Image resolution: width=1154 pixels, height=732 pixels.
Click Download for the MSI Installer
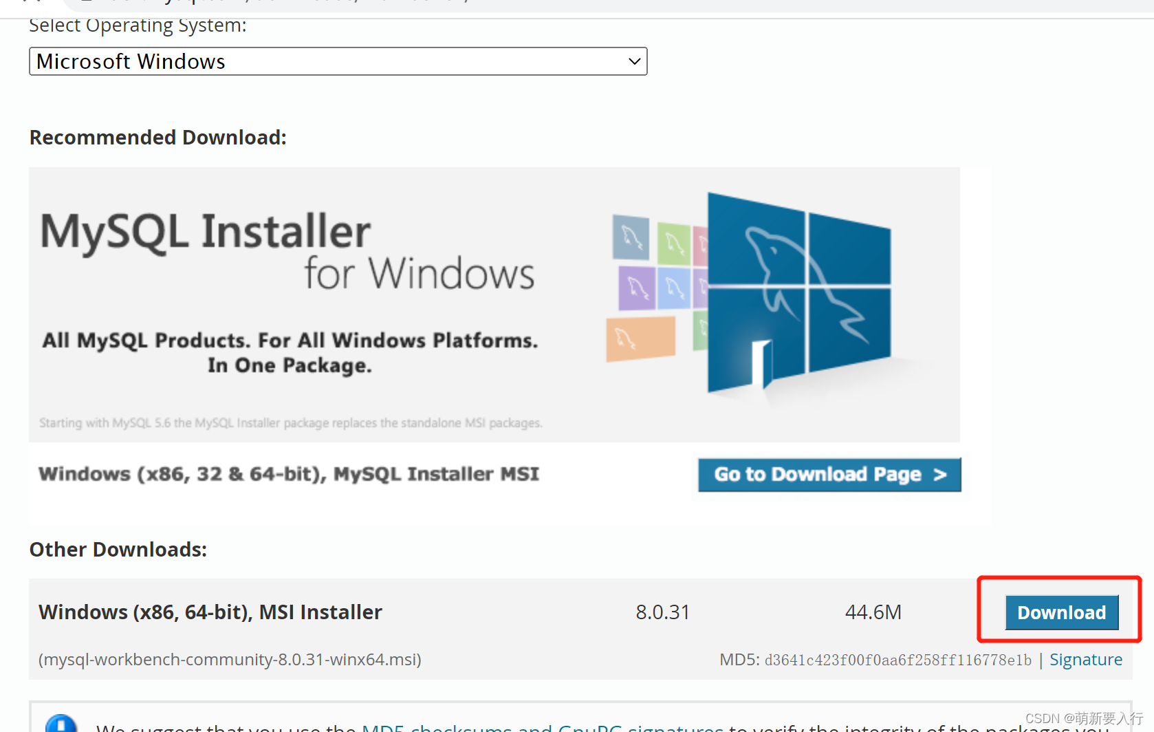[1061, 612]
